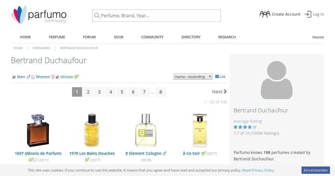
Task: Click the Einverstanden cookie button
Action: (316, 170)
